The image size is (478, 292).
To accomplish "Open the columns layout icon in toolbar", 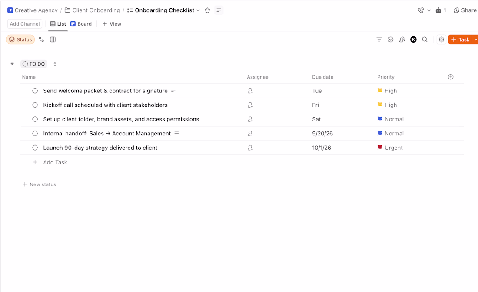I will click(53, 39).
